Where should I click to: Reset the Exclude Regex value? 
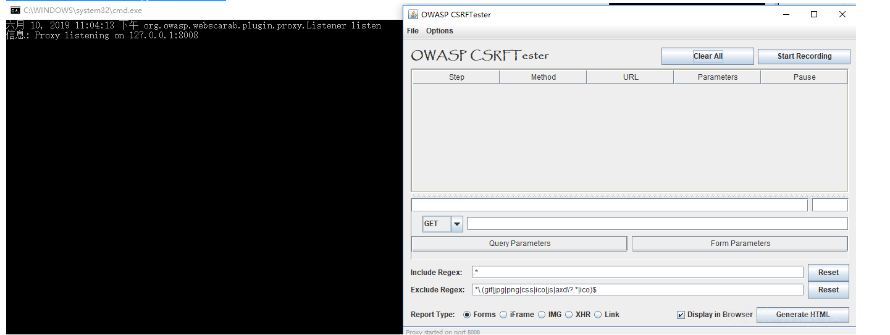coord(828,290)
